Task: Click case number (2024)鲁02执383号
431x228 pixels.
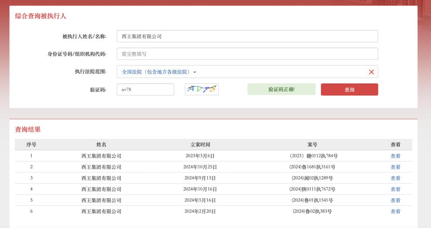Action: [x=312, y=212]
